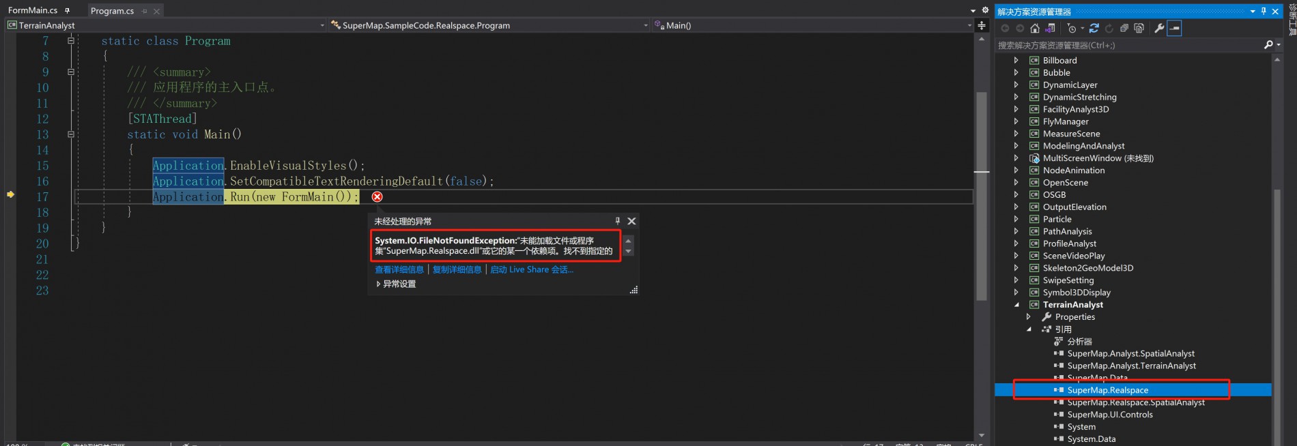Expand the DynamicLayer project node
1297x446 pixels.
(1016, 85)
